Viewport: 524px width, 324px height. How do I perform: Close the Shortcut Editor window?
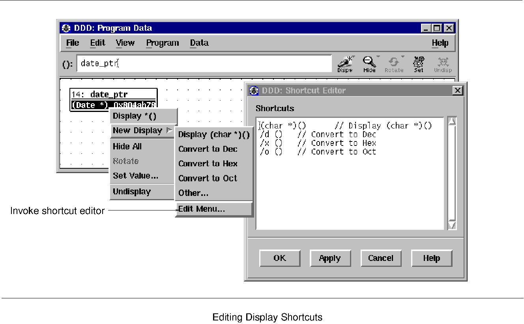[x=458, y=90]
